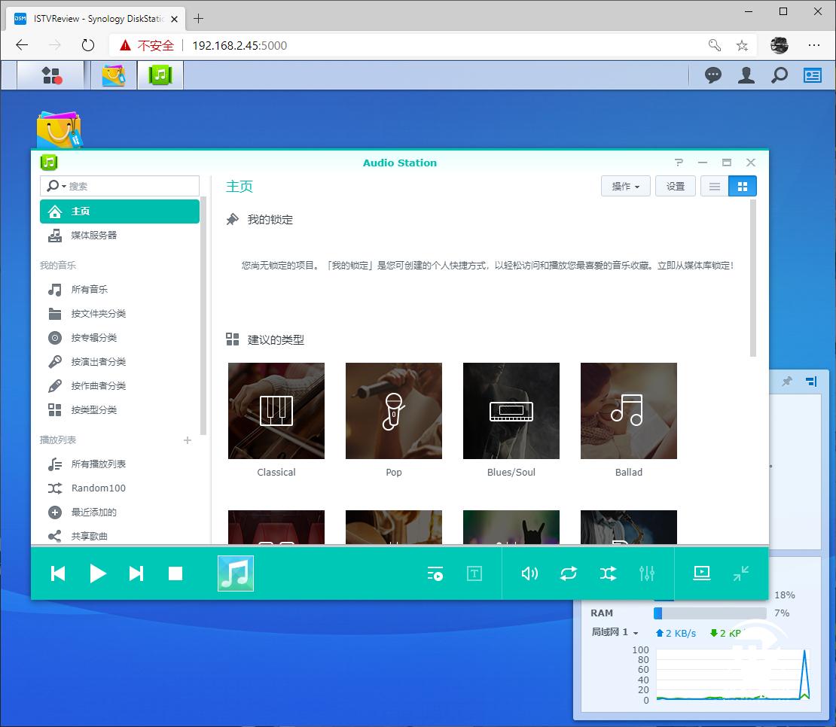The height and width of the screenshot is (727, 836).
Task: Open the equalizer settings icon
Action: pos(647,573)
